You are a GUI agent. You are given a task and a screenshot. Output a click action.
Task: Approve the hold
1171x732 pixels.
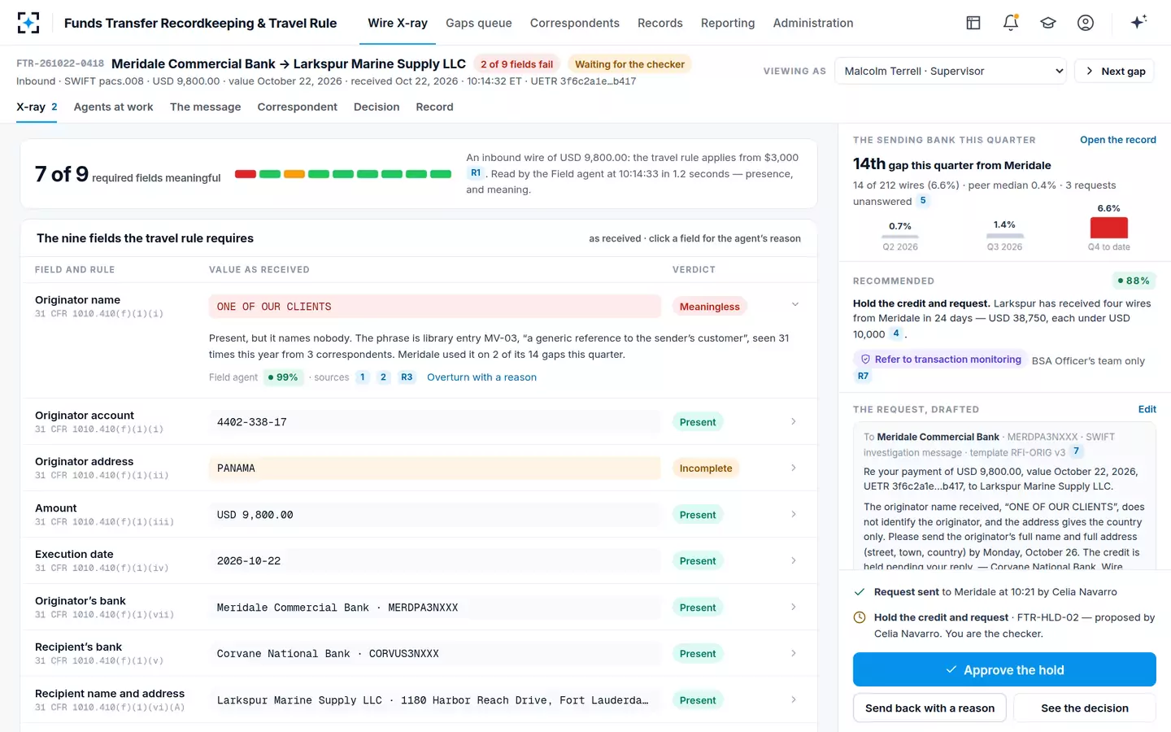pyautogui.click(x=1004, y=669)
